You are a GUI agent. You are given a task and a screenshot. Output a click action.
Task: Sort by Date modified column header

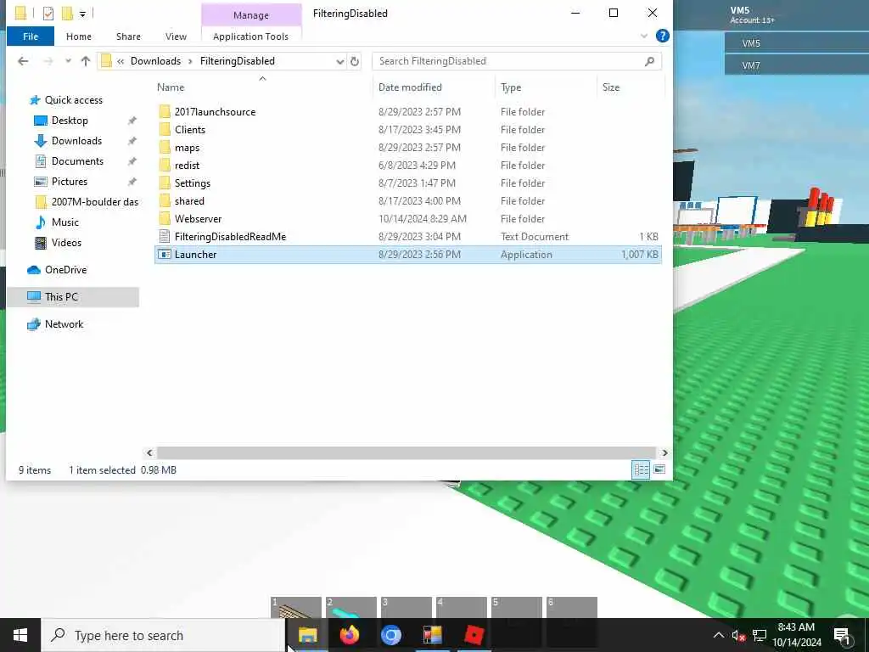point(410,87)
